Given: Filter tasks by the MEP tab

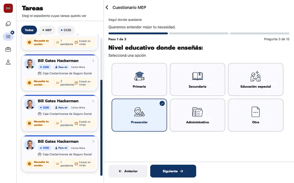Looking at the screenshot, I should point(47,30).
